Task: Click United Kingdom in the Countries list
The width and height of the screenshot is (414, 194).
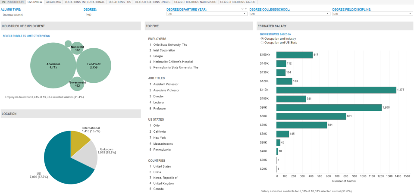Action: (x=163, y=183)
